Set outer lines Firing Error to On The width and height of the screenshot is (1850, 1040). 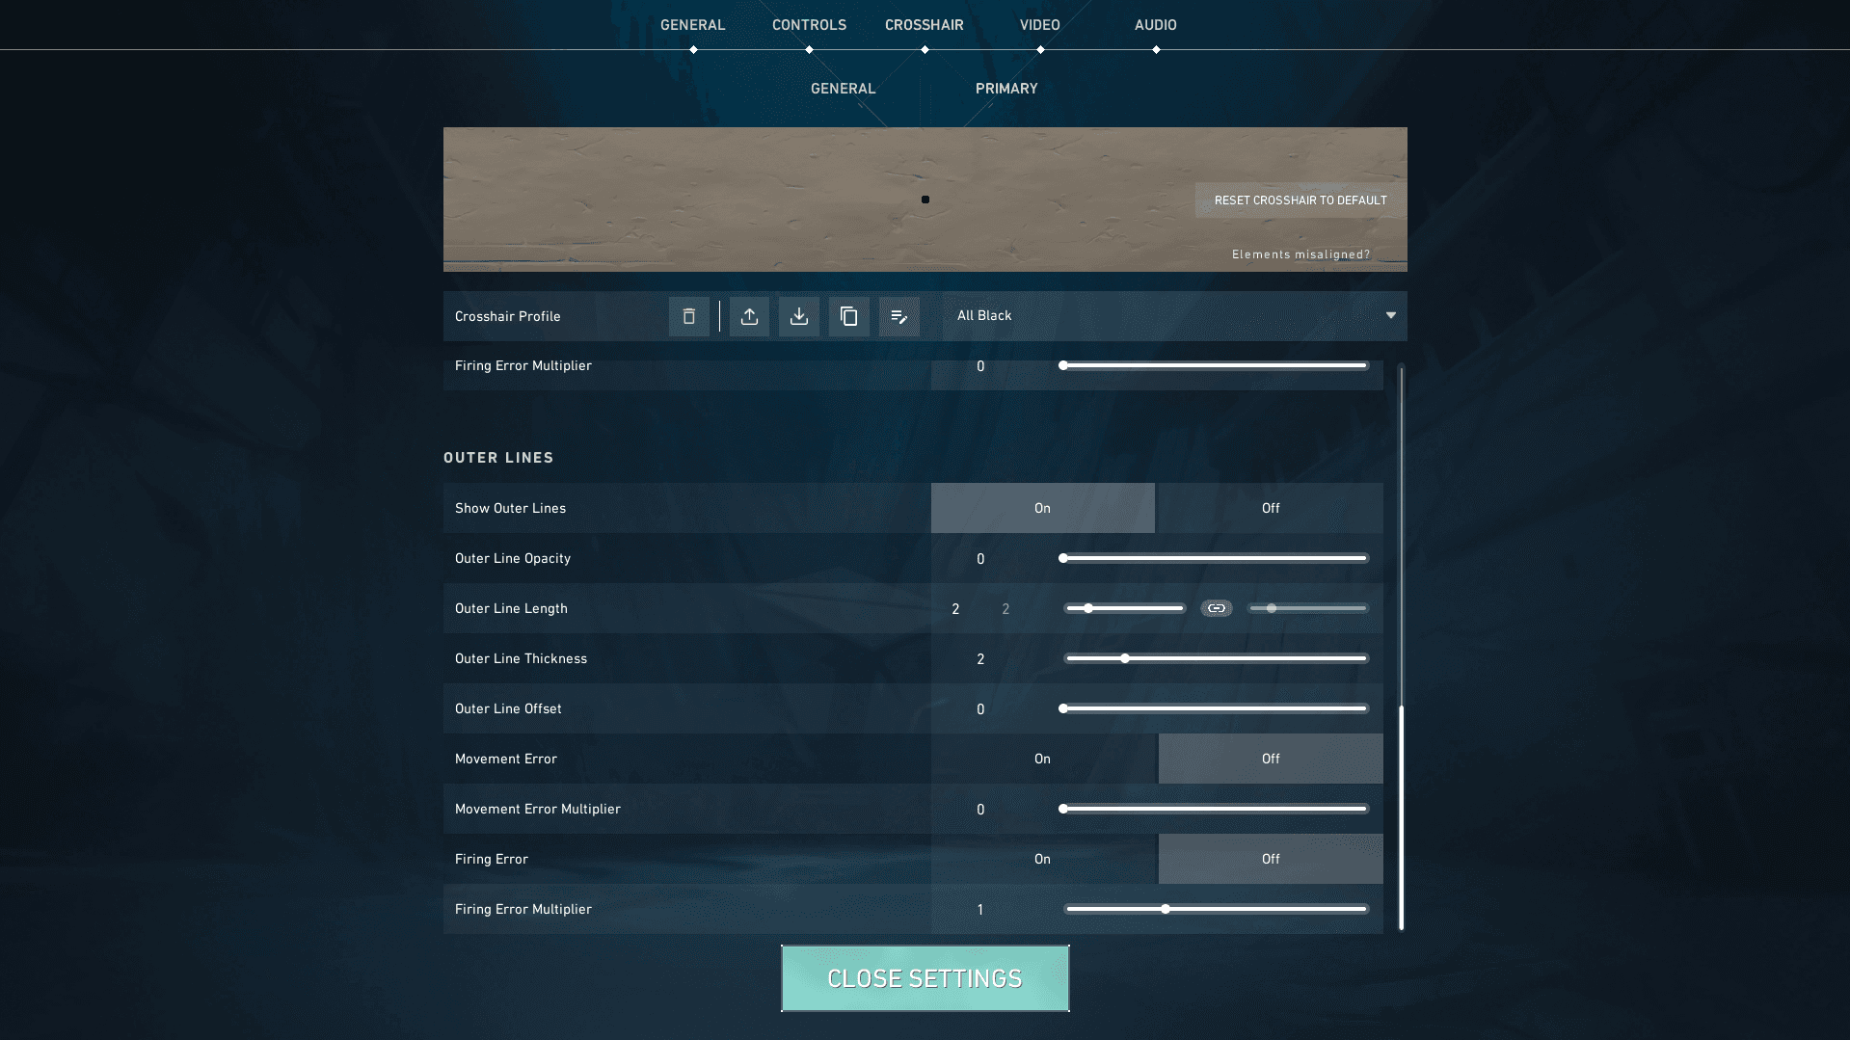(x=1042, y=859)
